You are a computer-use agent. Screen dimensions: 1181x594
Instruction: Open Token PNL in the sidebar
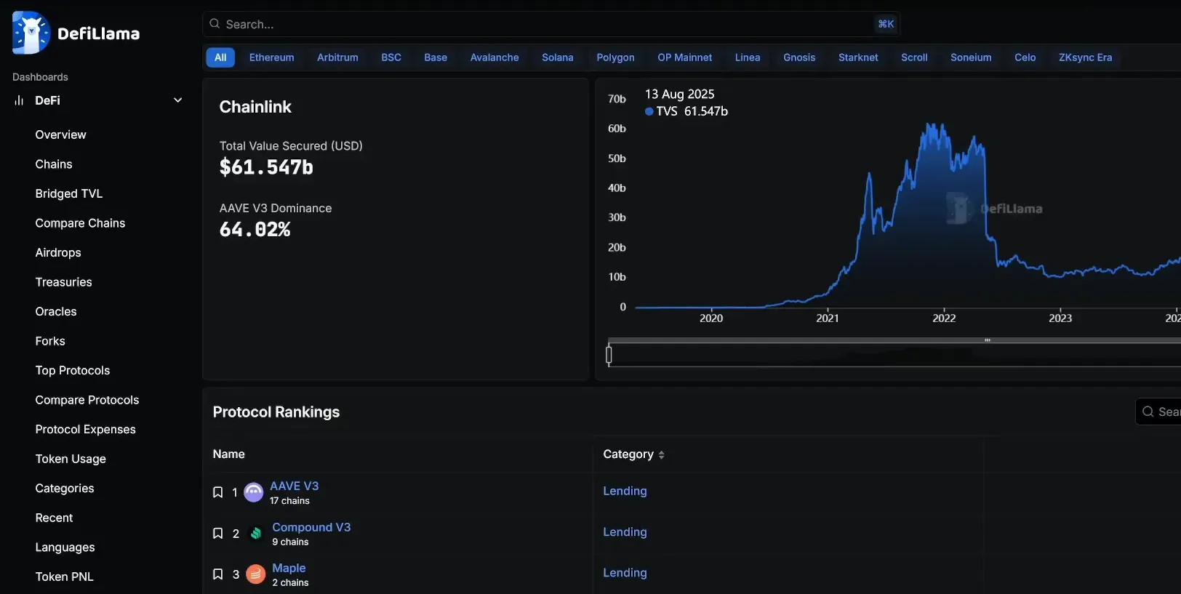click(x=65, y=577)
